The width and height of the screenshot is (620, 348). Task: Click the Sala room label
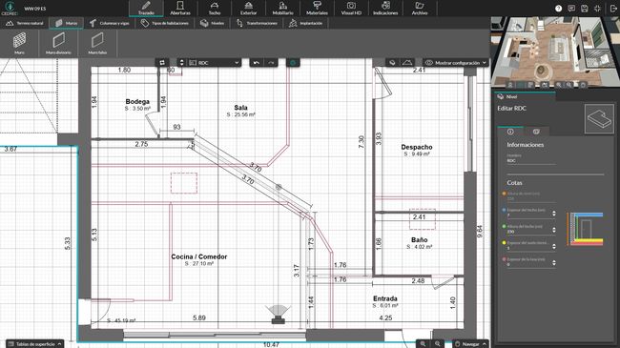tap(240, 108)
